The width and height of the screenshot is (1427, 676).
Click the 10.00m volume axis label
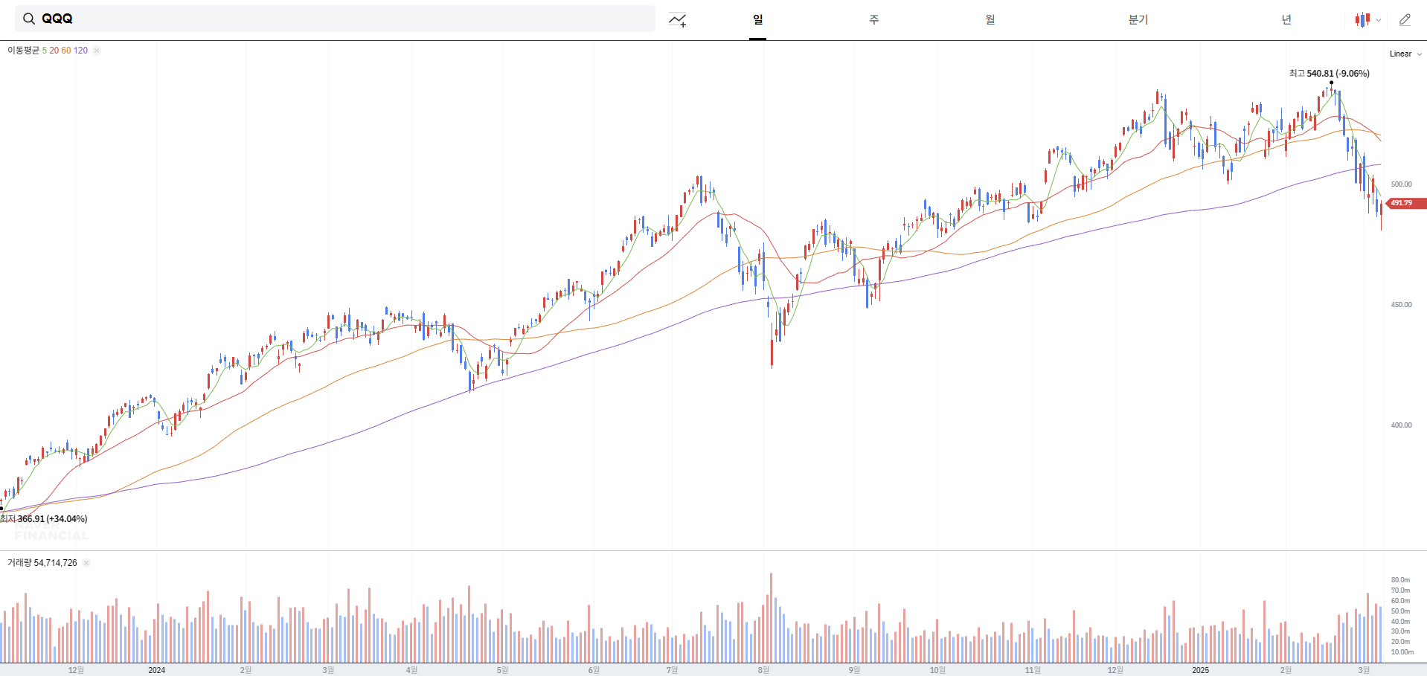click(1402, 652)
